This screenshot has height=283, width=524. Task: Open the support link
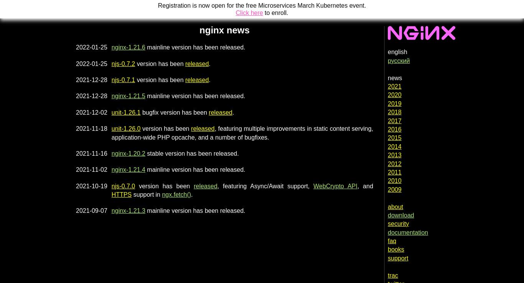pos(398,258)
